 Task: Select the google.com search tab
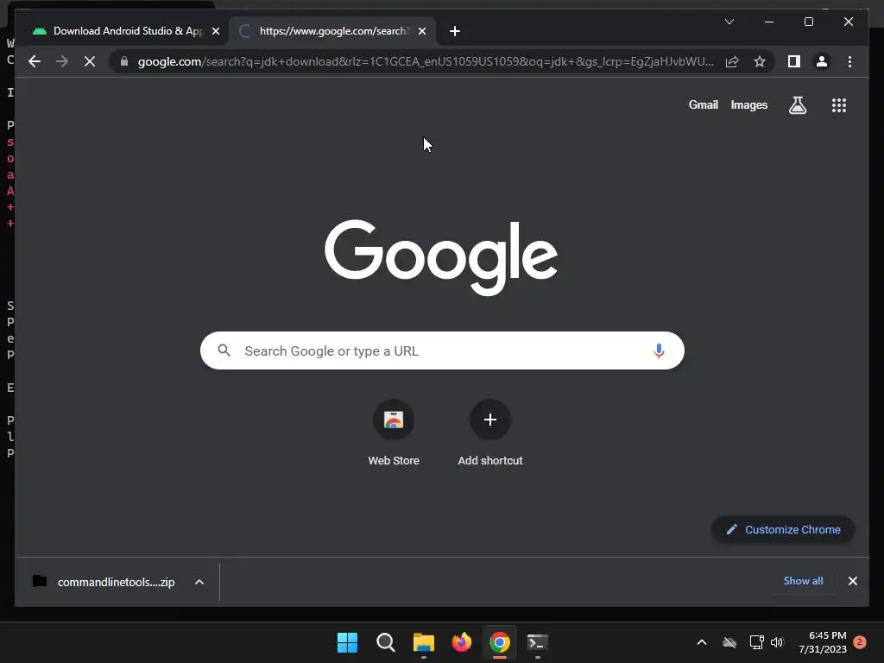click(x=332, y=31)
